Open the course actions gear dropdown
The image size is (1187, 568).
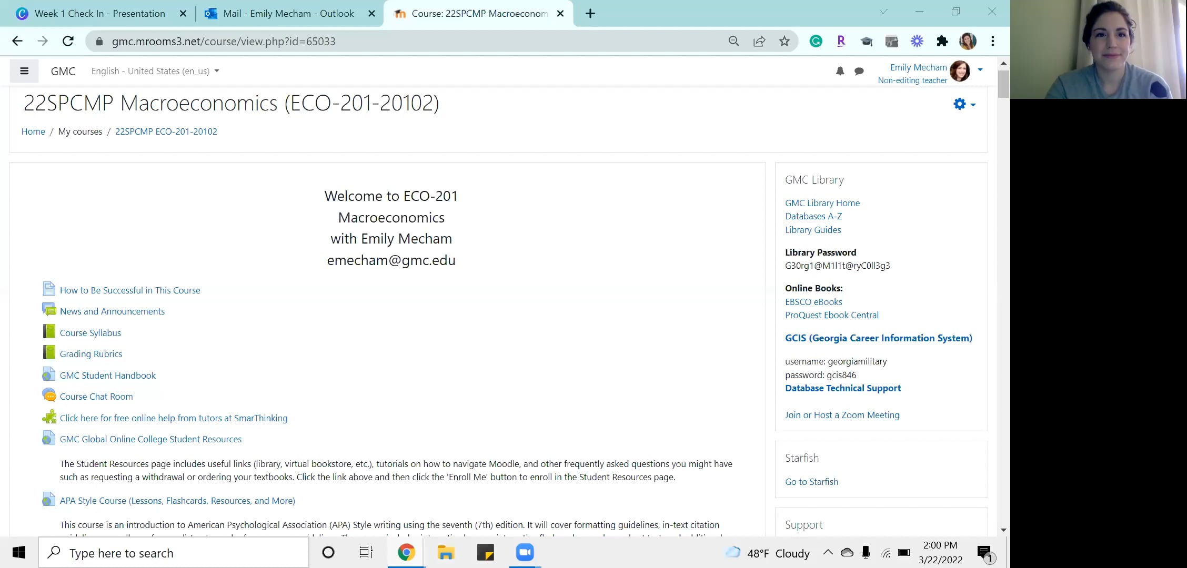(x=961, y=104)
